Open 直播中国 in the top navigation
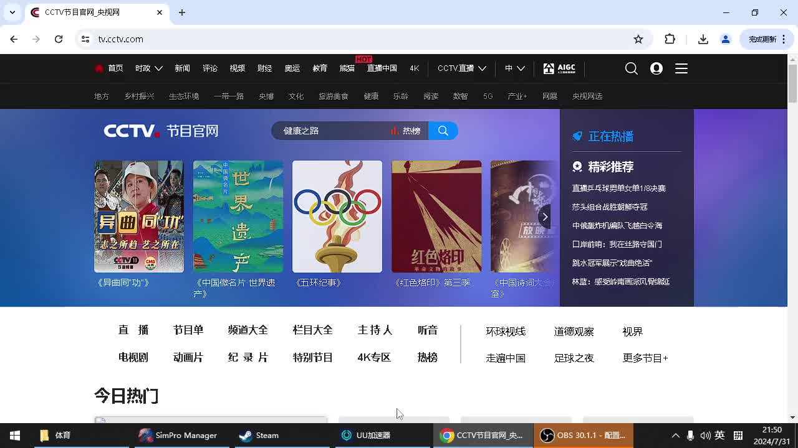This screenshot has width=798, height=448. [382, 68]
